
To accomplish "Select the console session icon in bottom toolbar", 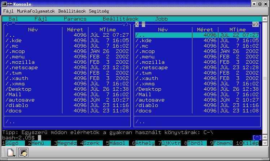I will pyautogui.click(x=24, y=153).
